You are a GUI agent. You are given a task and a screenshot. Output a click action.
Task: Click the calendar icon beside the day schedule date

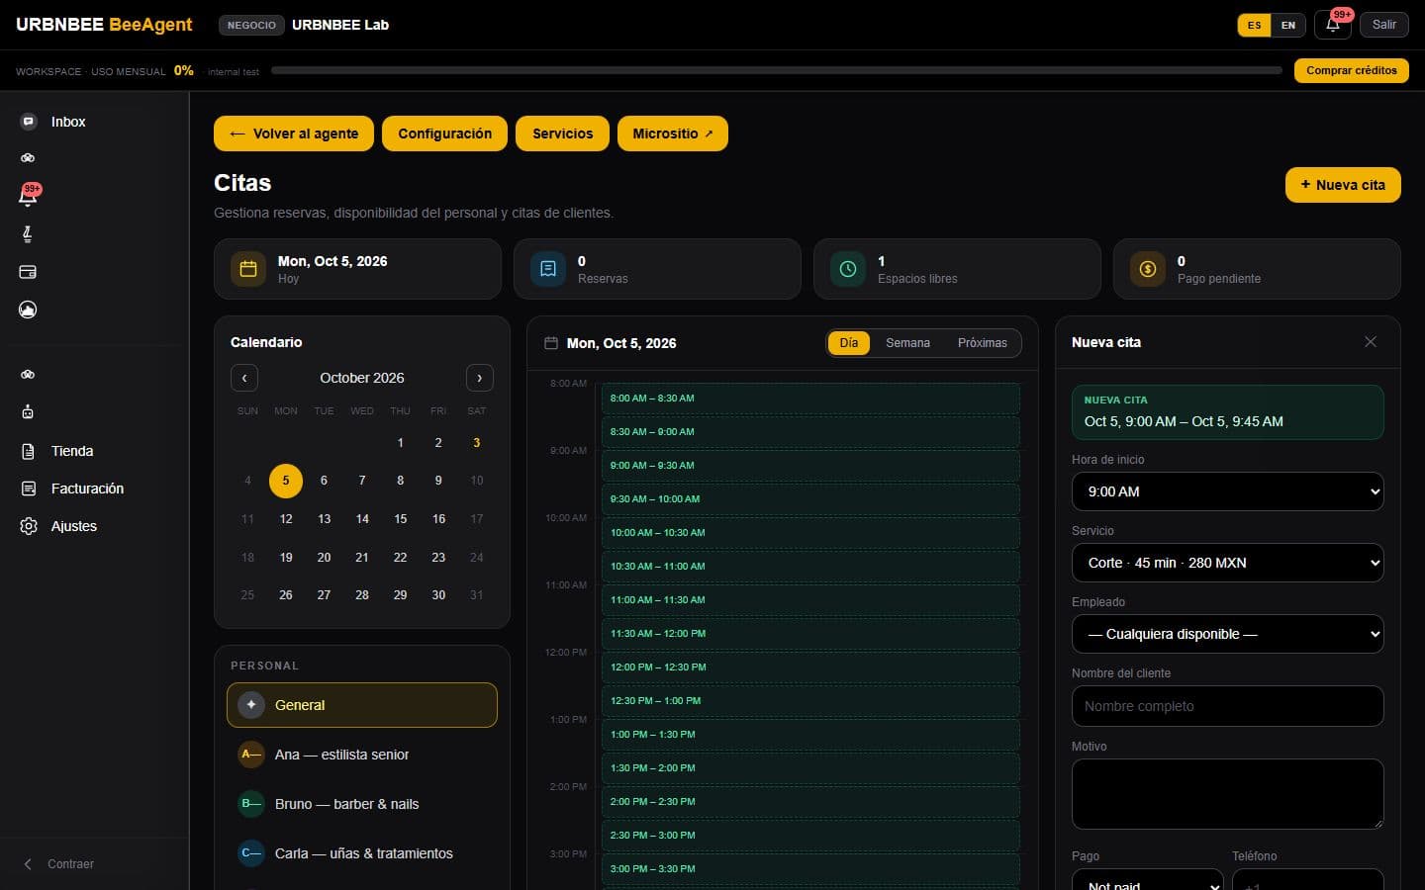tap(551, 343)
